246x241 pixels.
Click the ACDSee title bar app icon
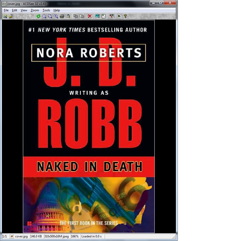4,4
